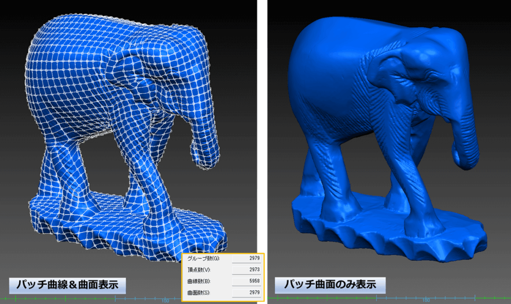This screenshot has width=511, height=304.
Task: Select the 曲面数(S) value field
Action: pos(246,292)
